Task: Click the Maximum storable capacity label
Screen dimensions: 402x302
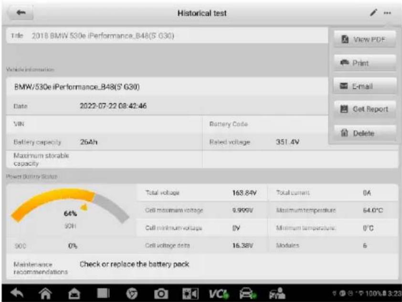Action: (x=41, y=159)
